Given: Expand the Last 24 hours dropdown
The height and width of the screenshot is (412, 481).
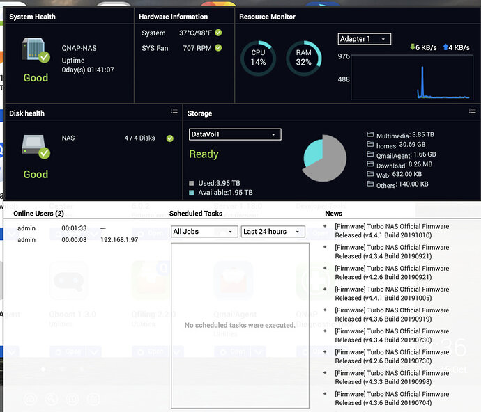Looking at the screenshot, I should (x=273, y=232).
